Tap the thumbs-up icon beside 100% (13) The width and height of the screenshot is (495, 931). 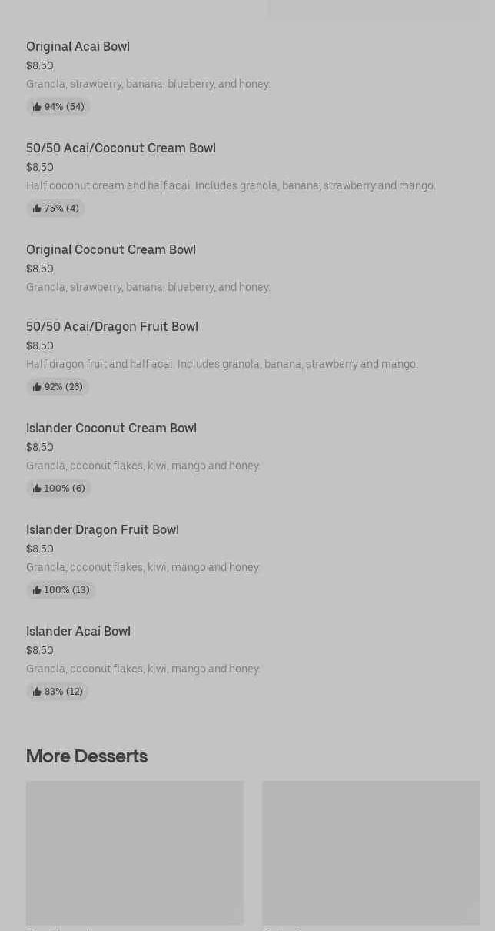(x=37, y=590)
